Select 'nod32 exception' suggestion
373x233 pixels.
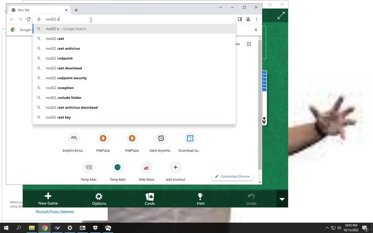(x=134, y=88)
